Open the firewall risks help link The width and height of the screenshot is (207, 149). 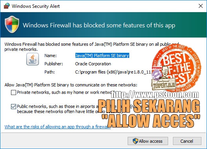pos(58,127)
